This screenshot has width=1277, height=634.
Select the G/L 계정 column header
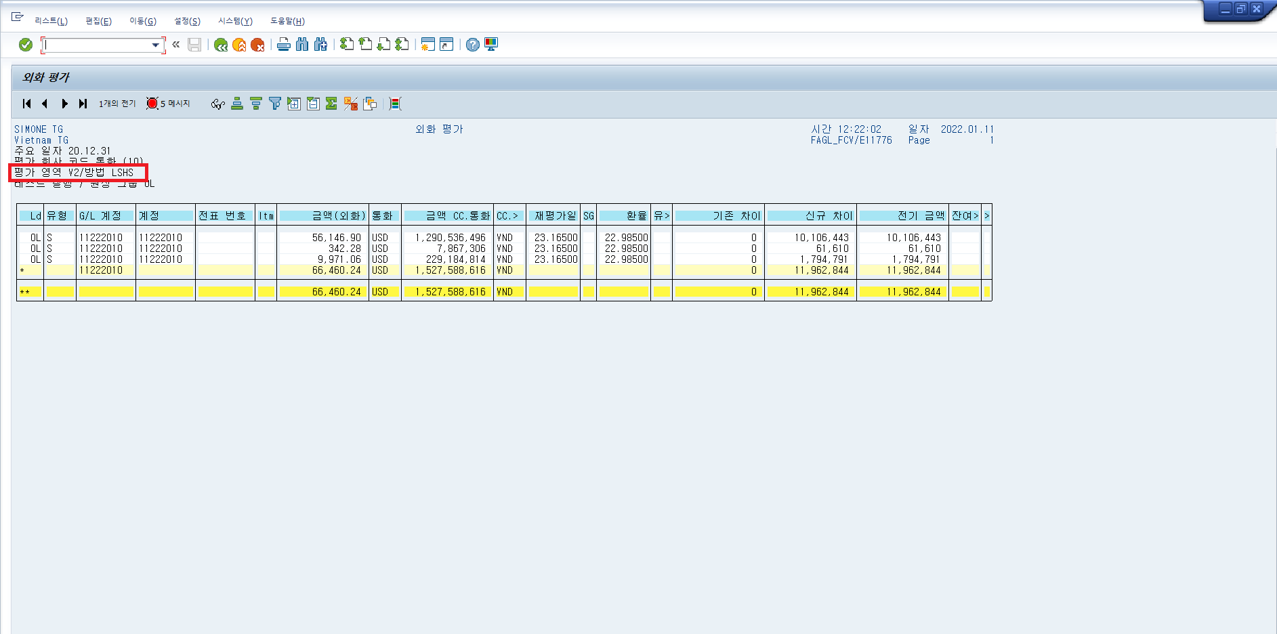pos(106,215)
